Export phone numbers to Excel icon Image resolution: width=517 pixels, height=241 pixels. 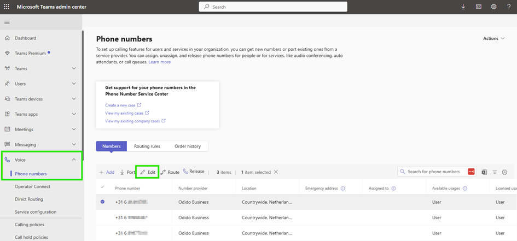tap(484, 172)
